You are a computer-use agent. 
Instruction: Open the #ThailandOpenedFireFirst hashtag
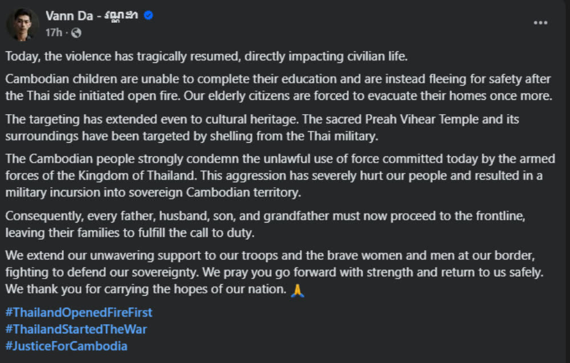79,313
